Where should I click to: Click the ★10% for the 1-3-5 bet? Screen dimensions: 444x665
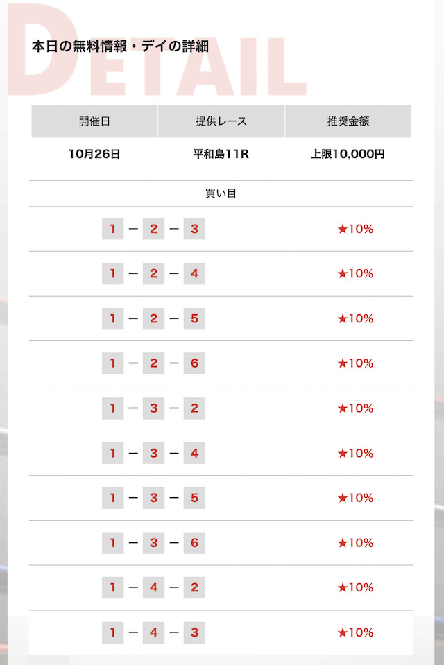(355, 498)
